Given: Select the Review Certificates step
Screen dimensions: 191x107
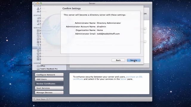Looking at the screenshot, I should 49,84.
